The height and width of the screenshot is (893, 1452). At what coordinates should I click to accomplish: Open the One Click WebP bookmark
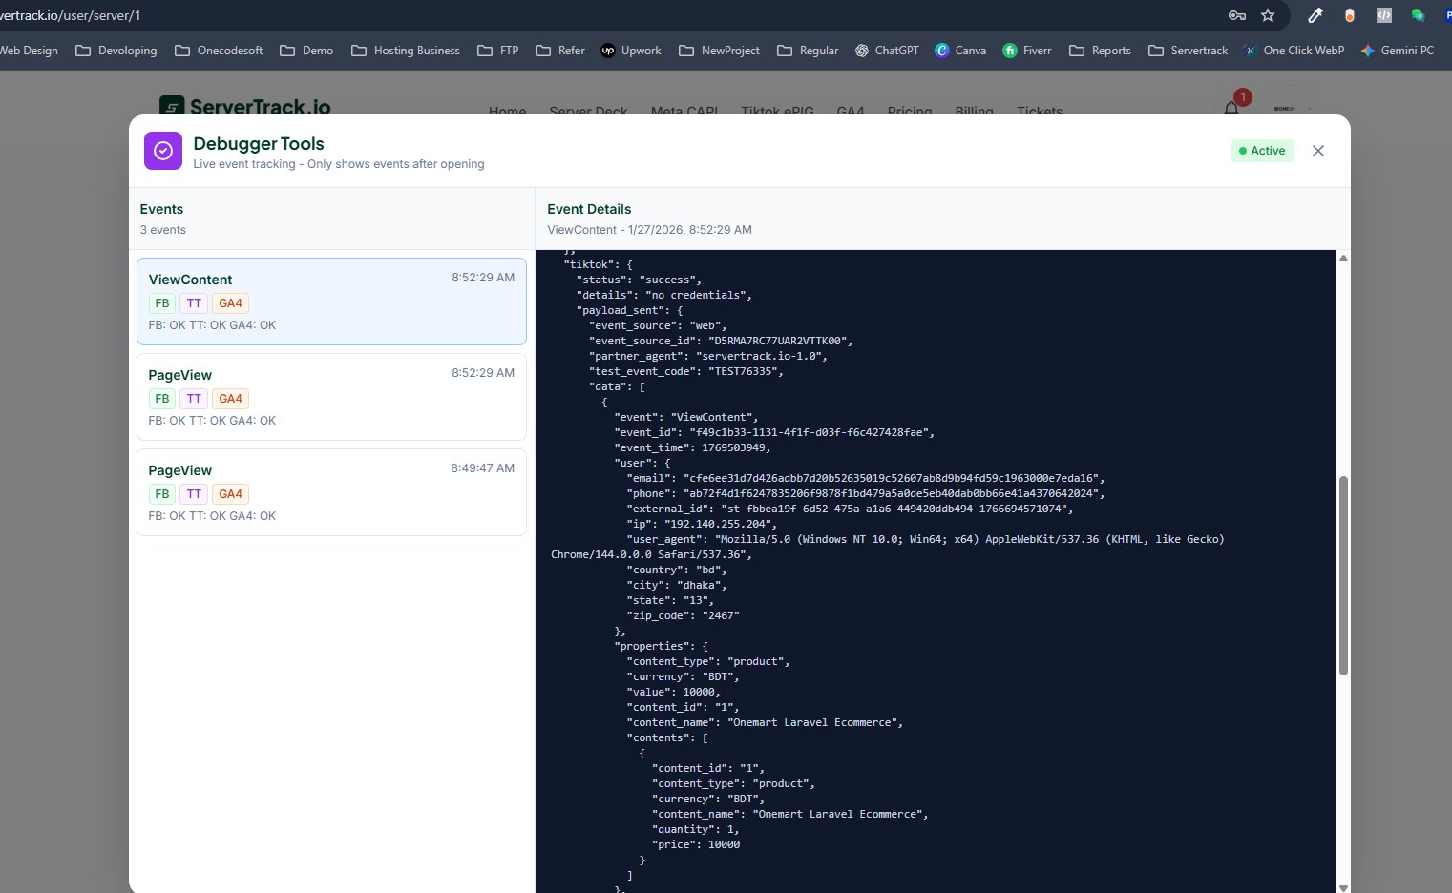(1294, 51)
